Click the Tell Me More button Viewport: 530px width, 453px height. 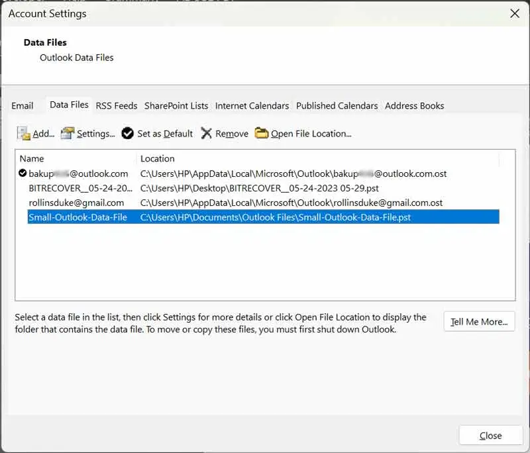[x=479, y=322]
